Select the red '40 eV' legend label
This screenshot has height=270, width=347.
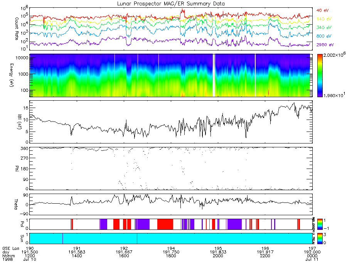[x=322, y=10]
